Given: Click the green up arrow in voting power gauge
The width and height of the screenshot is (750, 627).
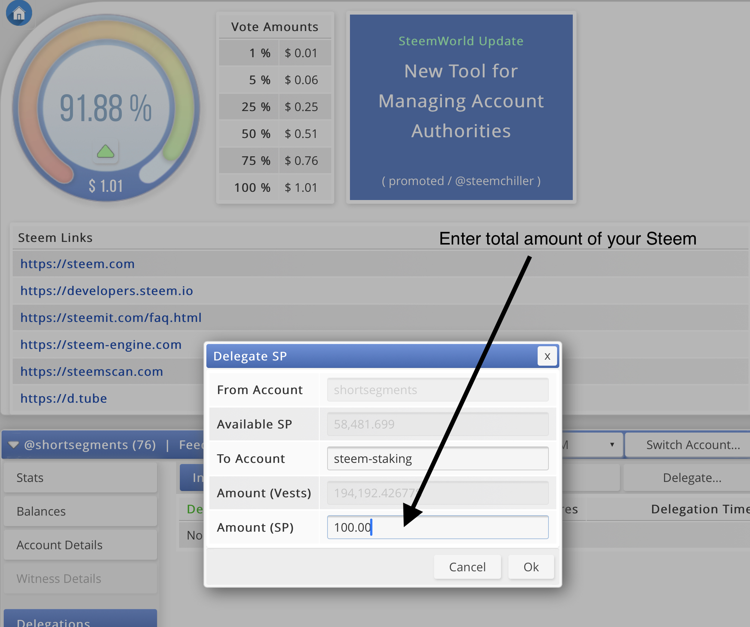Looking at the screenshot, I should tap(105, 151).
